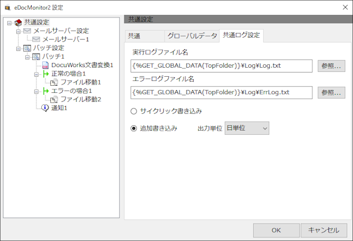Select the info bubble icon for 通知1
This screenshot has height=241, width=353.
45,108
